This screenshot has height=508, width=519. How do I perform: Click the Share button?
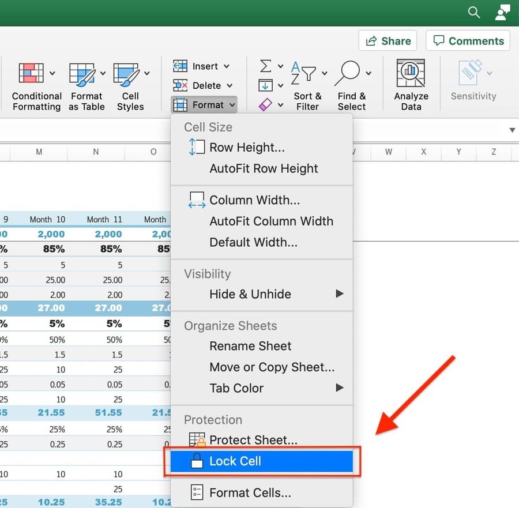coord(388,41)
